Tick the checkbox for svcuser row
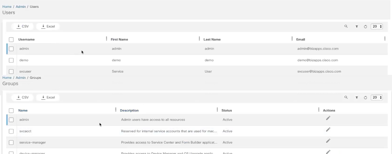Viewport: 392px width, 154px height. tap(11, 71)
